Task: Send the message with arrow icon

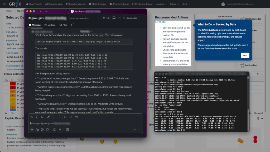Action: (134, 130)
